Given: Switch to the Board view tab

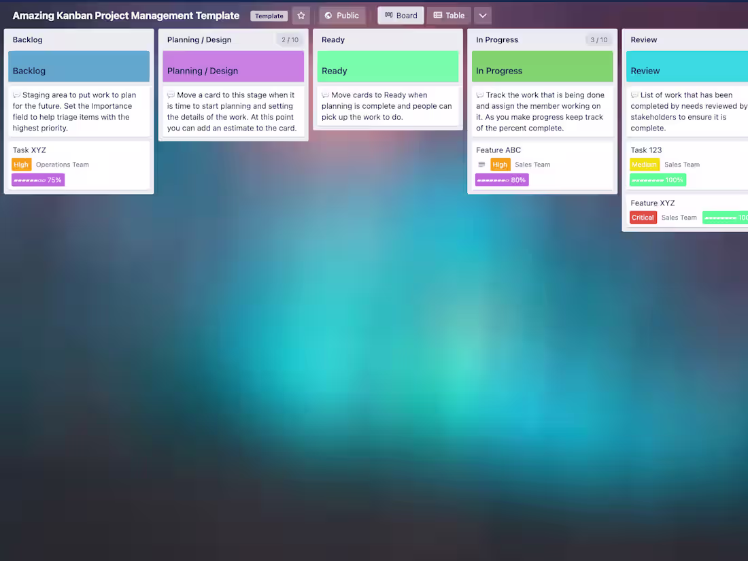Looking at the screenshot, I should [401, 16].
